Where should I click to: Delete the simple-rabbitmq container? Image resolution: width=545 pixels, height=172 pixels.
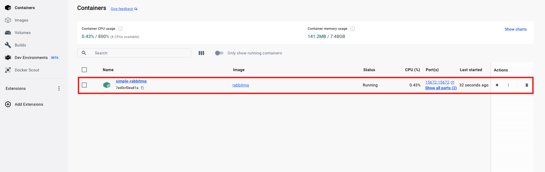[x=527, y=85]
